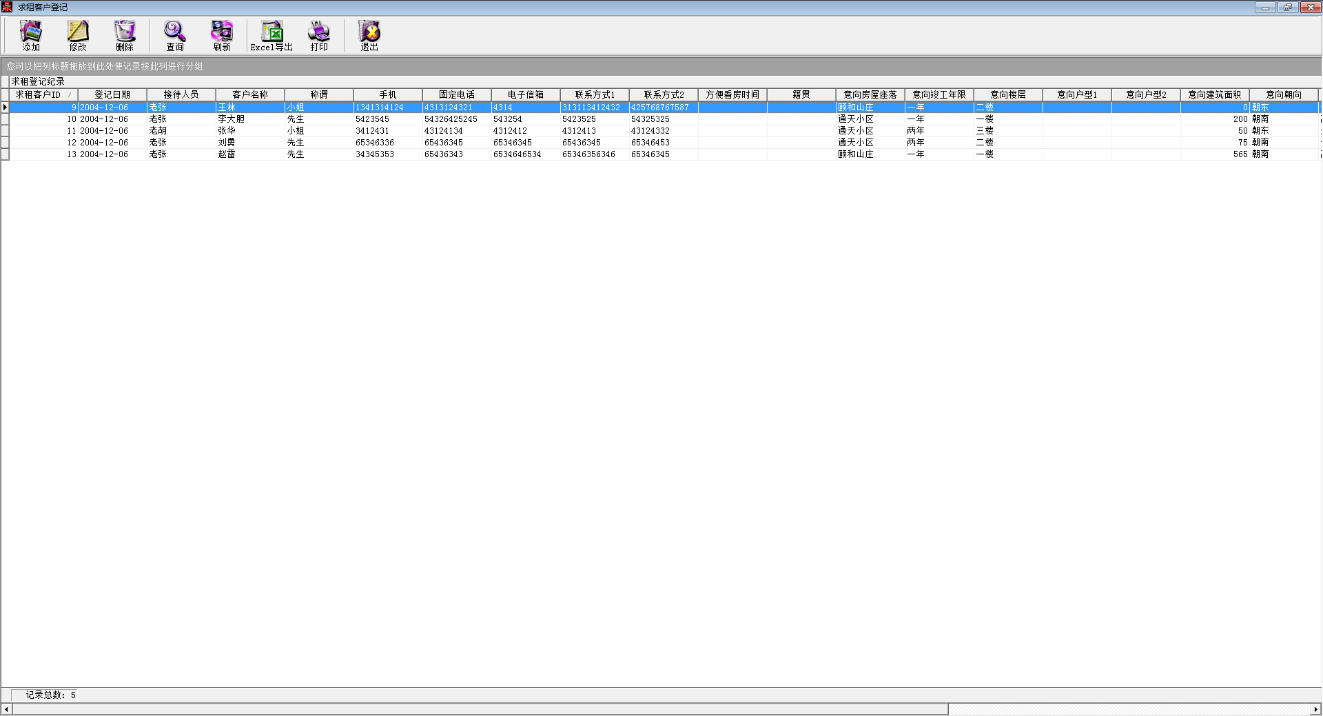
Task: Click the 接待人员 column header
Action: pos(181,94)
